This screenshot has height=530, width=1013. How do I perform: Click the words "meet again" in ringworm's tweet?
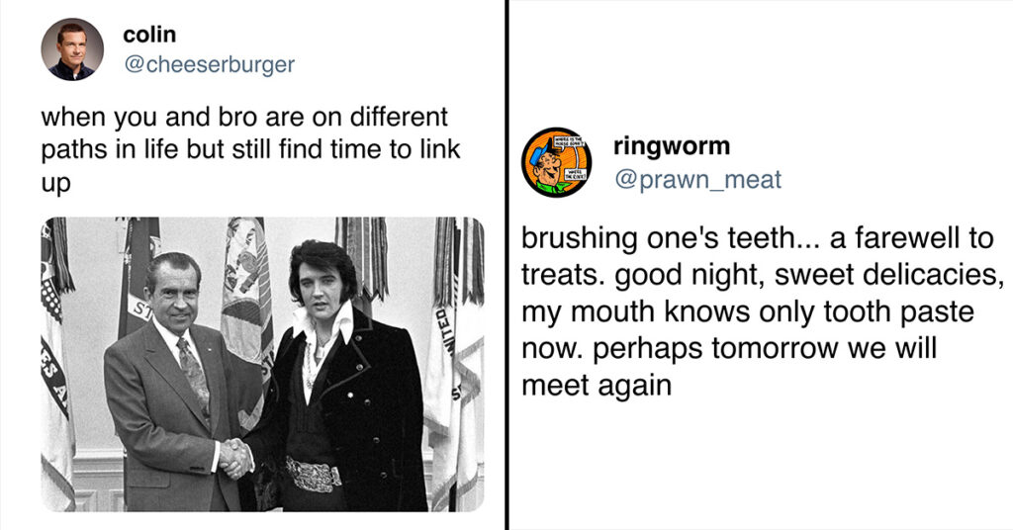point(597,386)
